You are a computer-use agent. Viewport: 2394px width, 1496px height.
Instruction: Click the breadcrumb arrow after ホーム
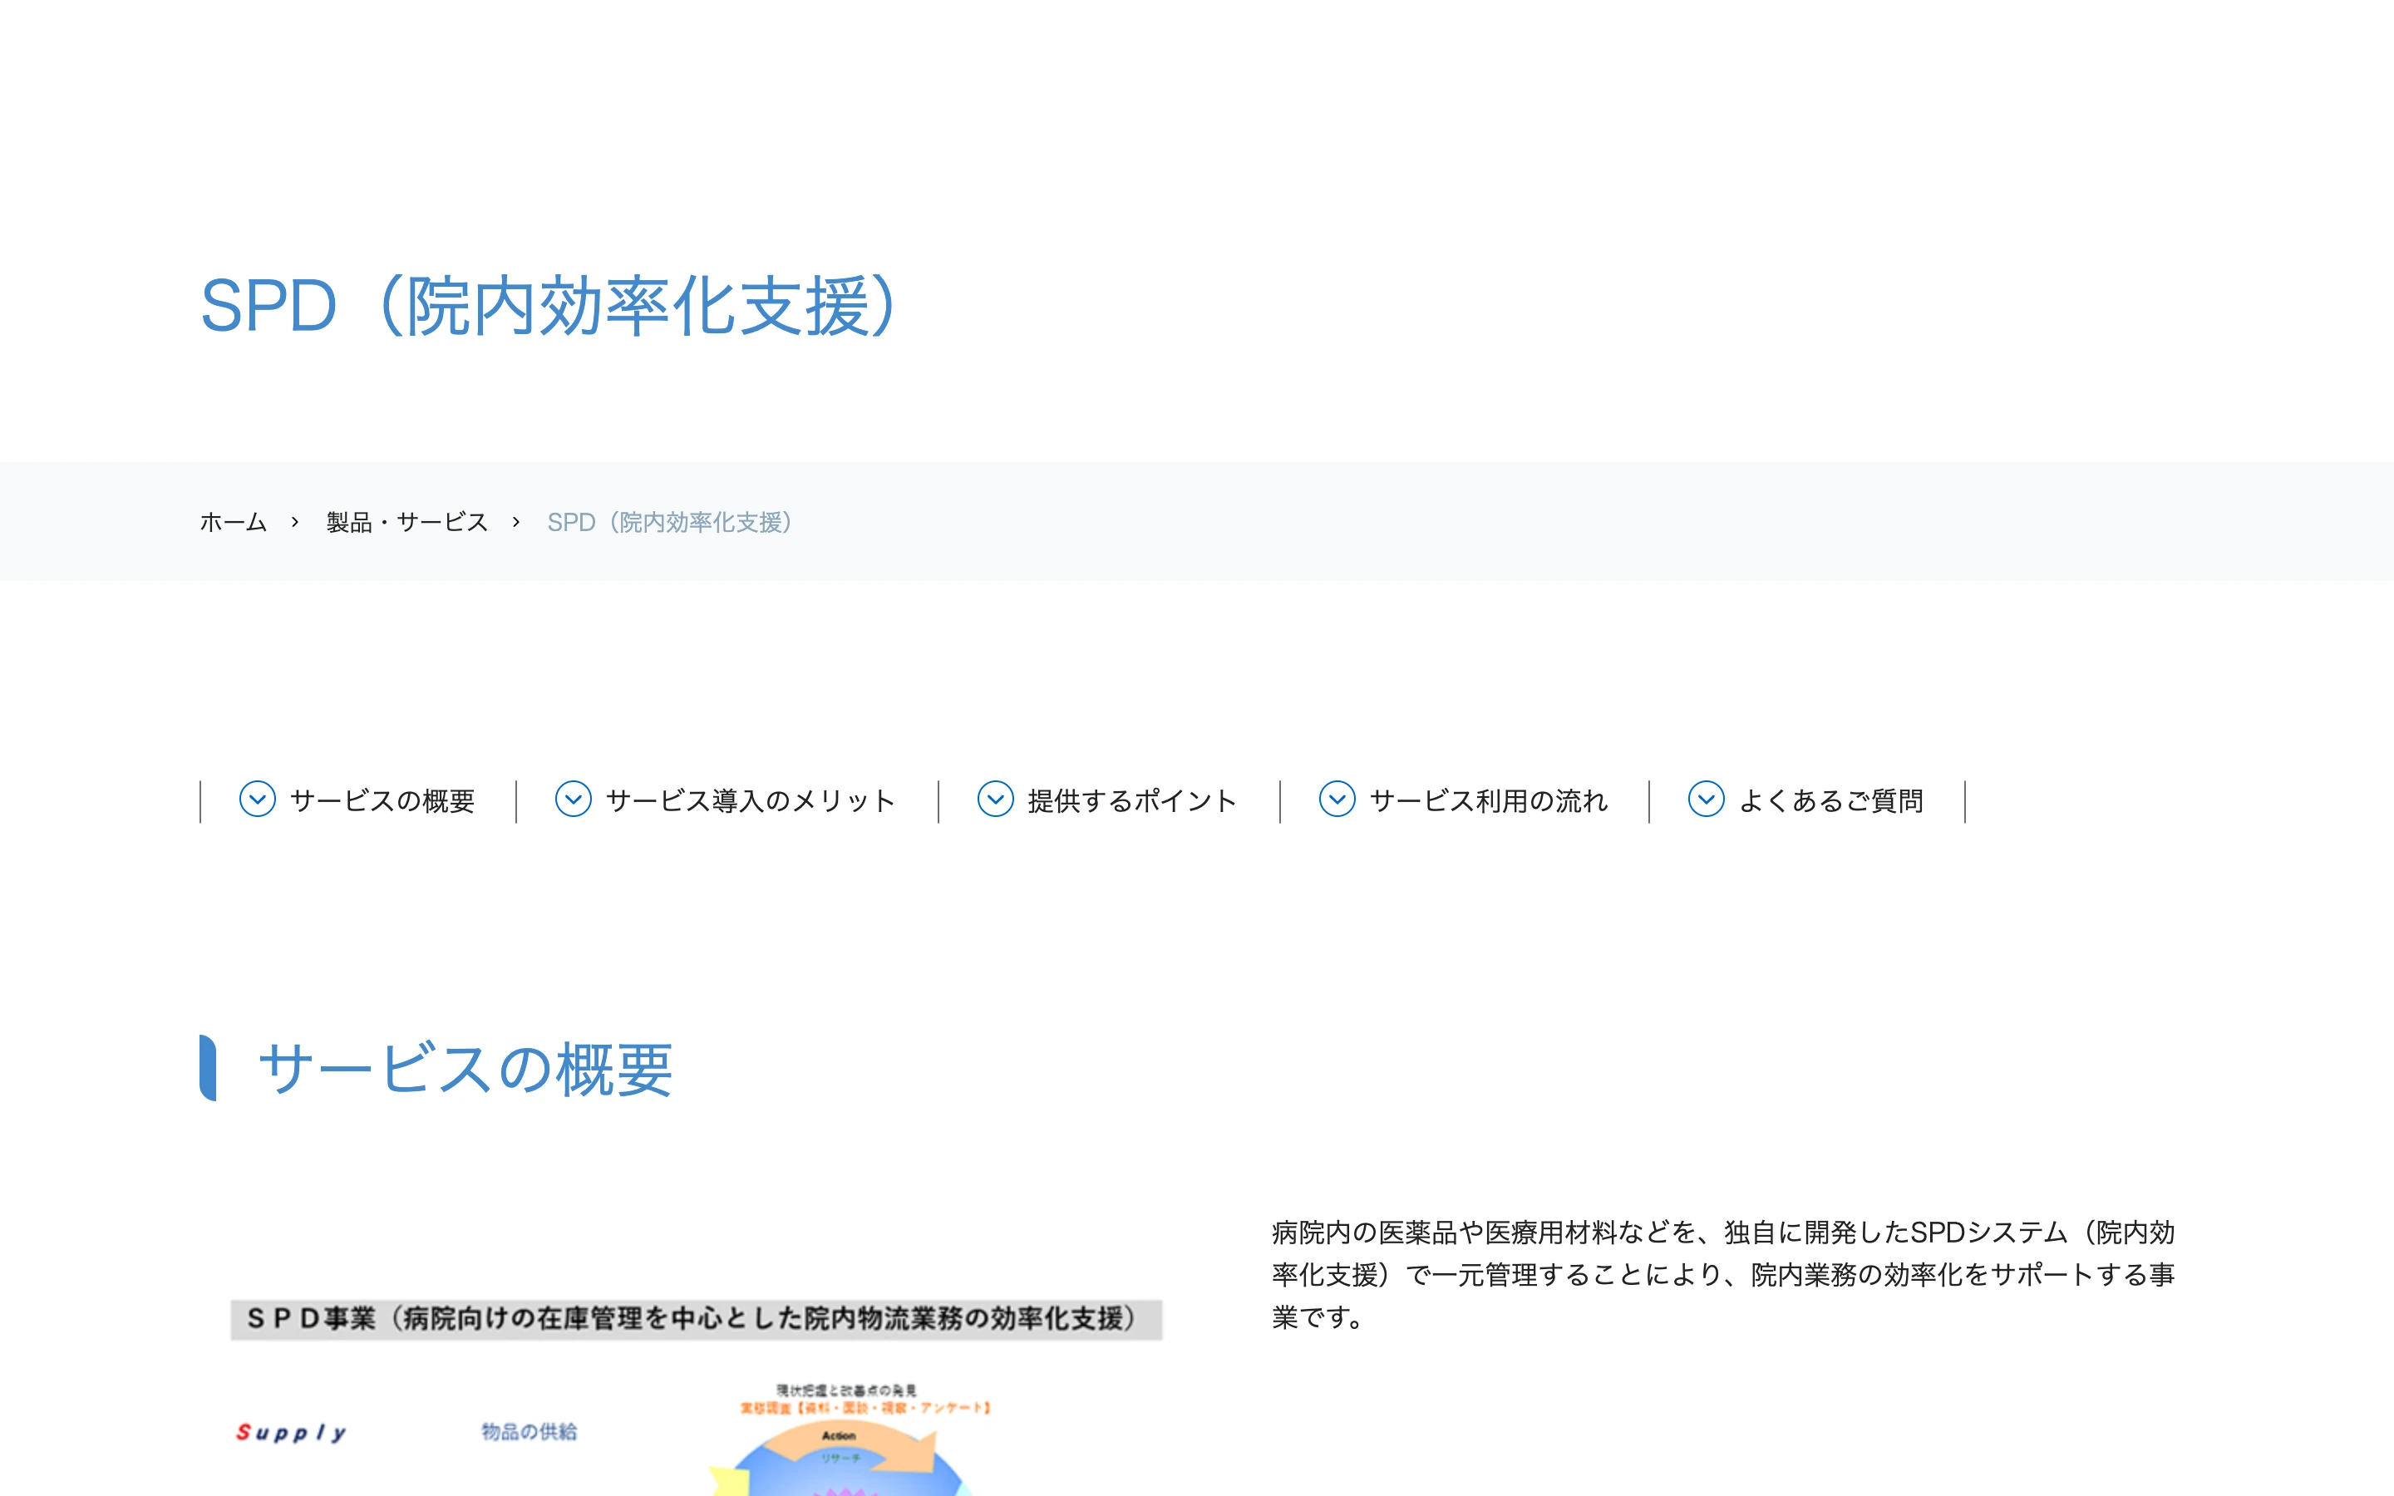(x=295, y=521)
